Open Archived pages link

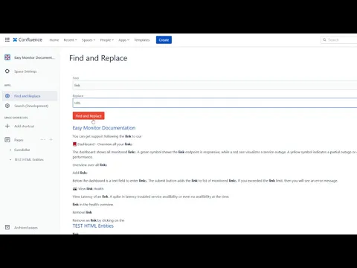(26, 228)
